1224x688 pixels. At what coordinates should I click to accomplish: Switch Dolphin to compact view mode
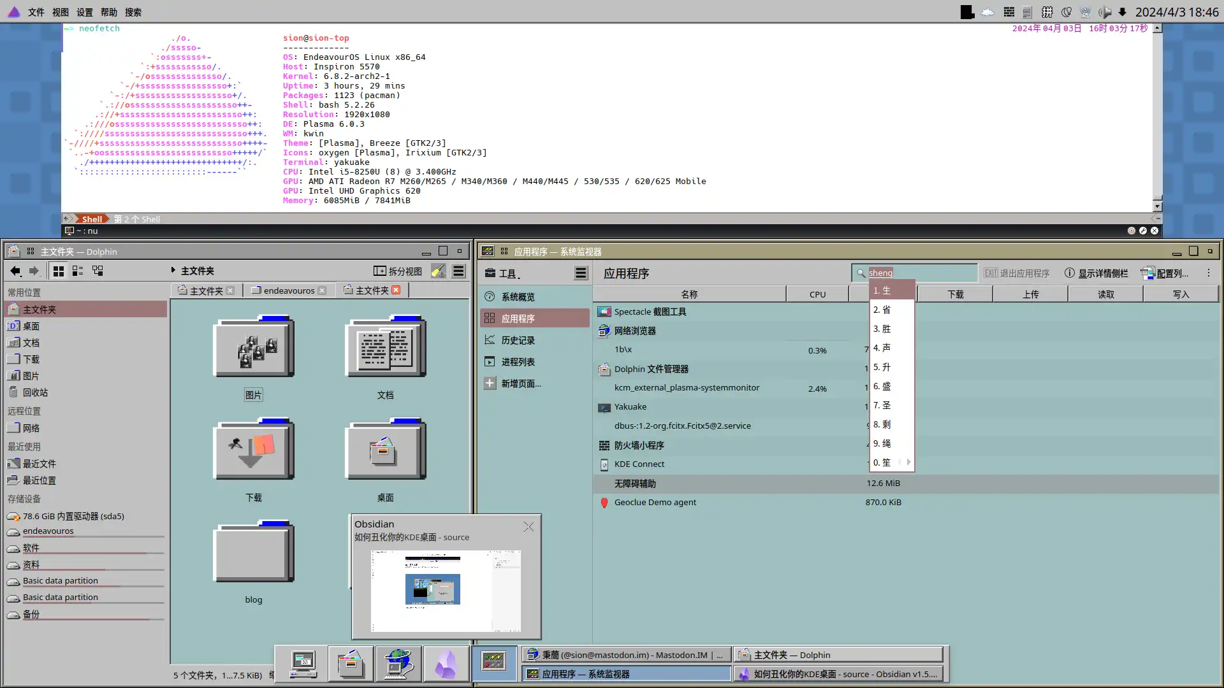point(78,271)
